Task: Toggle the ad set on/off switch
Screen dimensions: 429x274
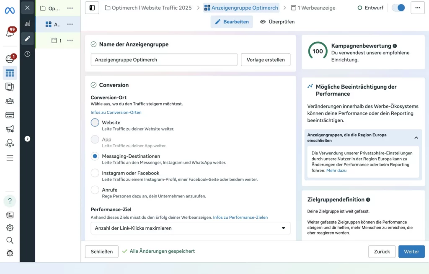Action: coord(398,8)
